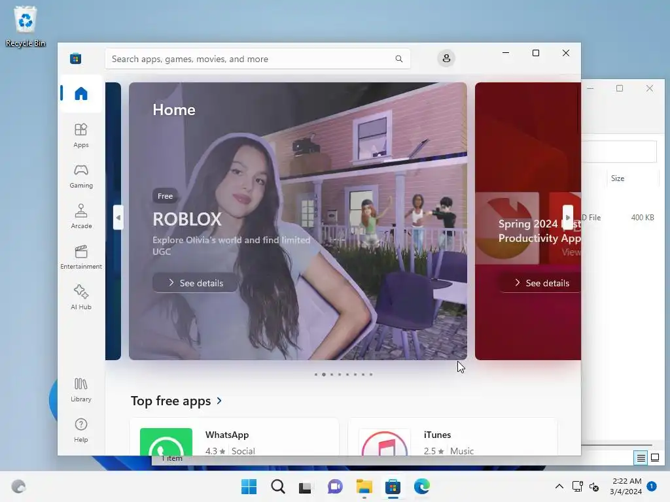Click the Microsoft Store logo icon
The width and height of the screenshot is (670, 502).
pos(76,58)
